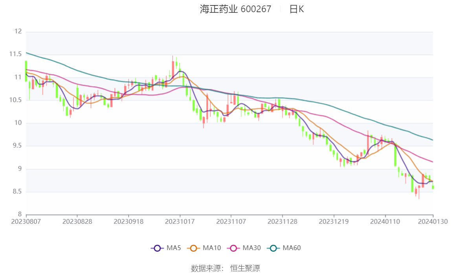451x274 pixels.
Task: Click the 20240130 end date label
Action: (x=433, y=221)
